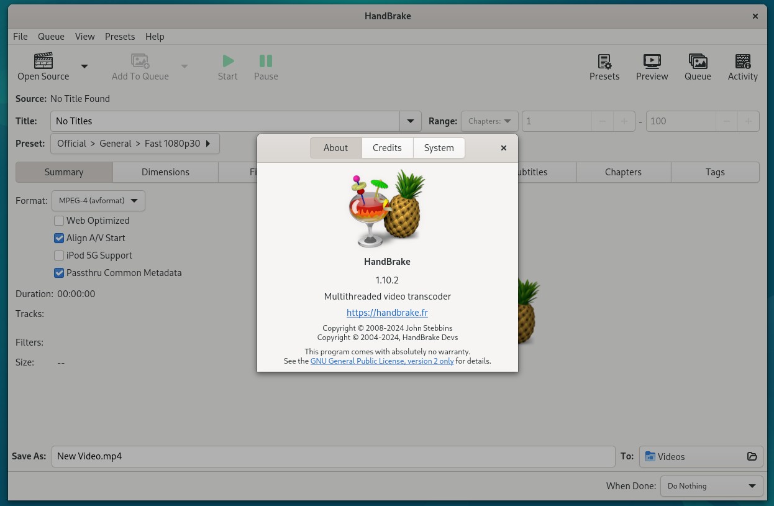Click the HandBrake cocktail and pineapple logo
This screenshot has height=506, width=774.
click(x=386, y=208)
